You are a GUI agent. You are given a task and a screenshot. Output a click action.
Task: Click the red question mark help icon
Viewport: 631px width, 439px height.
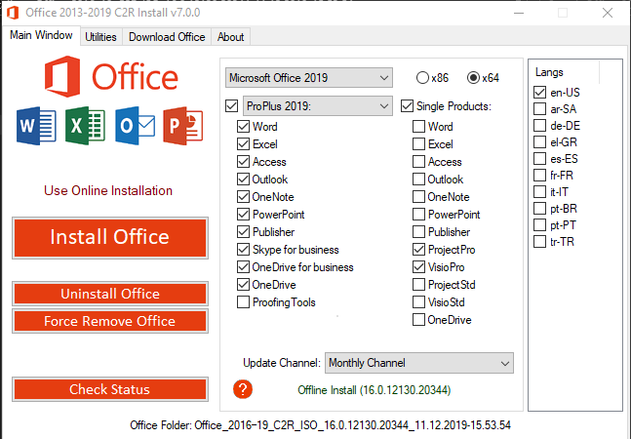[x=243, y=389]
